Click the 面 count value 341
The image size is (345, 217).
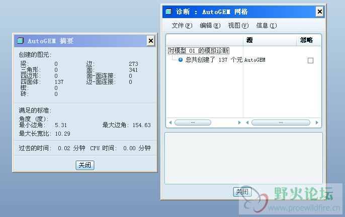coord(133,70)
